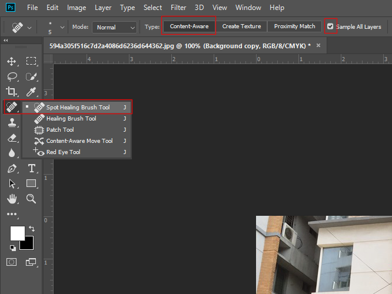The image size is (392, 294).
Task: Select the Lasso tool
Action: pos(12,76)
